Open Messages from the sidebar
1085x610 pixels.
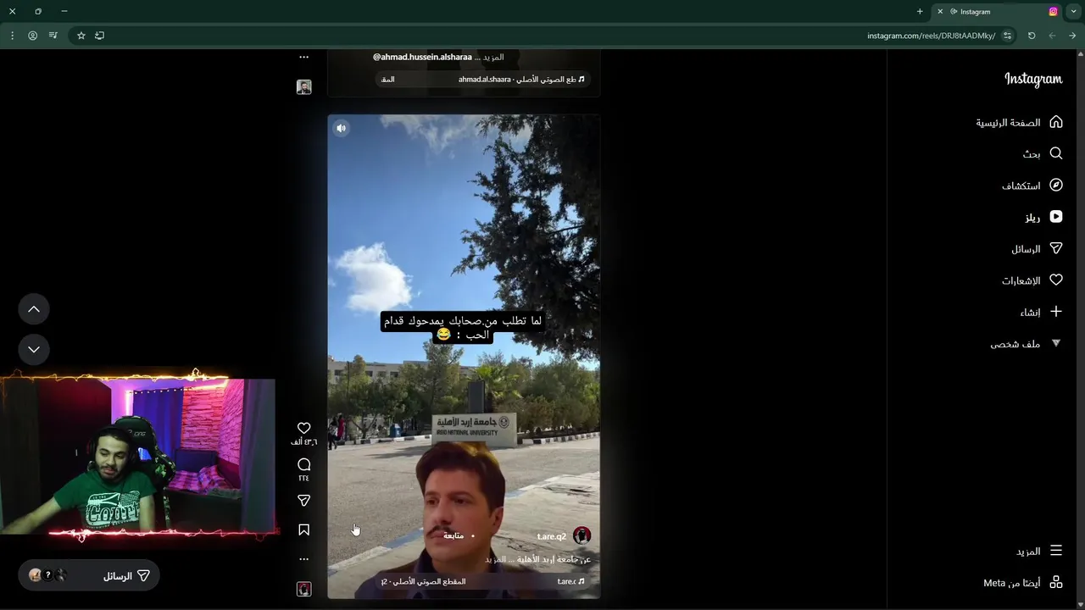pyautogui.click(x=1037, y=248)
